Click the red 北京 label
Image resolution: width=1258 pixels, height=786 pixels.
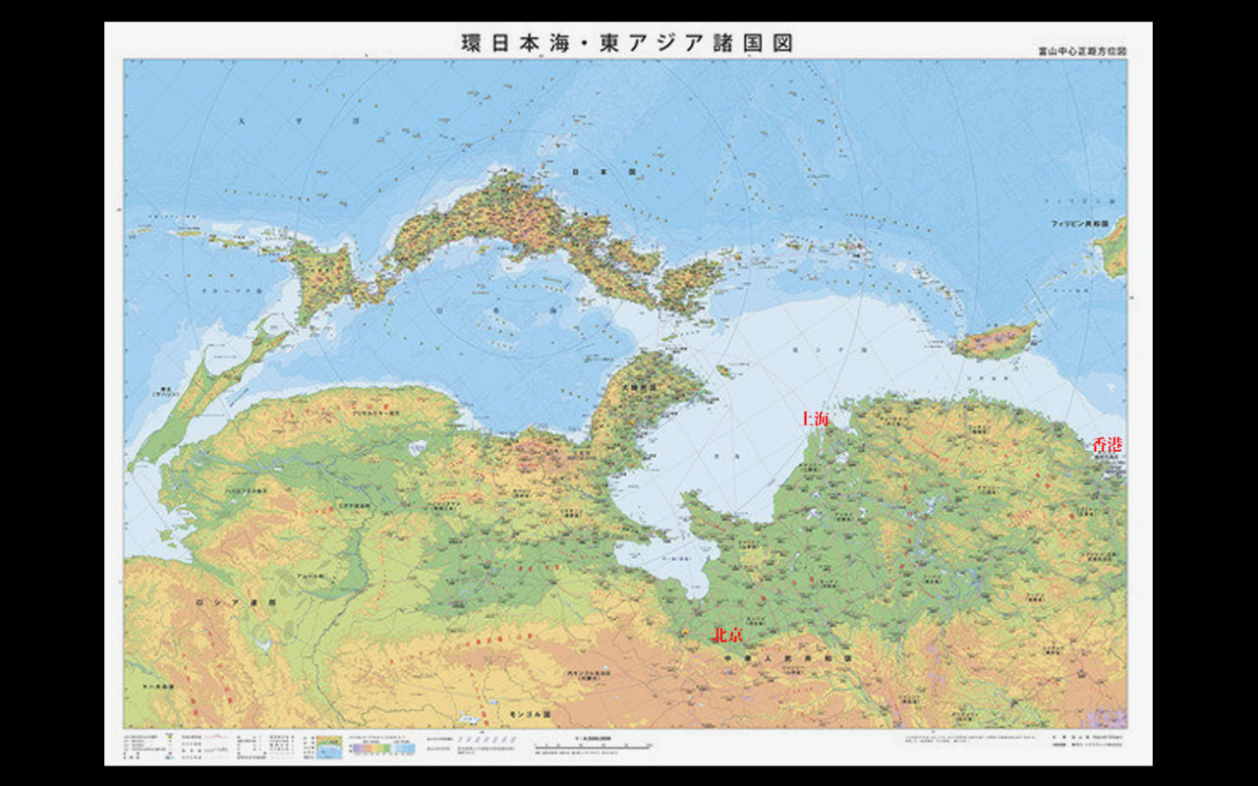(x=728, y=635)
